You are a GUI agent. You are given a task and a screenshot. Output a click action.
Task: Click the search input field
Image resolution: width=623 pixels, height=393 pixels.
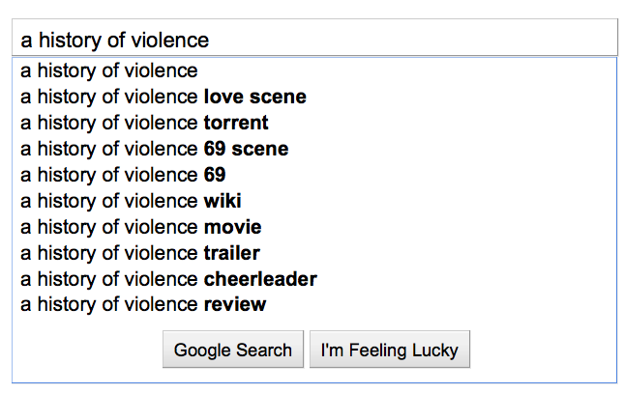[310, 40]
